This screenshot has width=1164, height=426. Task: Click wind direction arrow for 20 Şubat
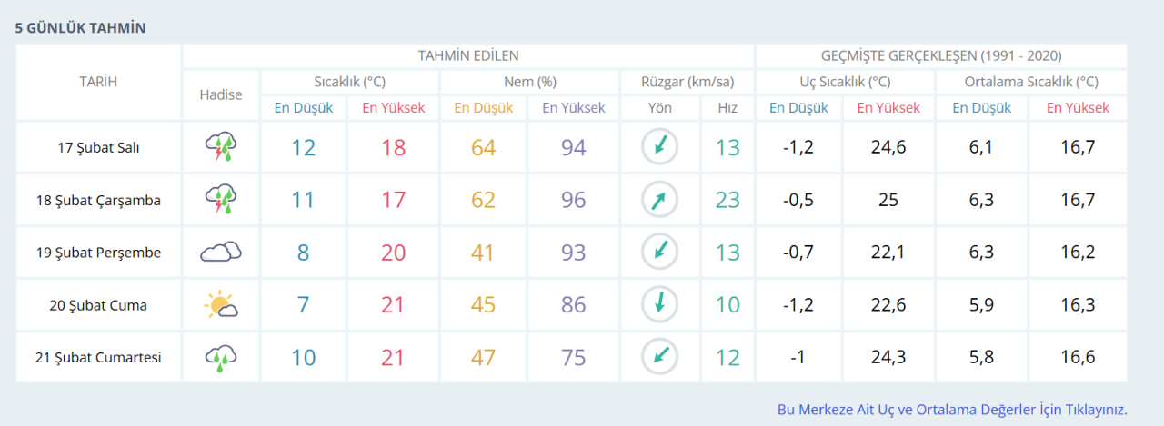pos(660,305)
